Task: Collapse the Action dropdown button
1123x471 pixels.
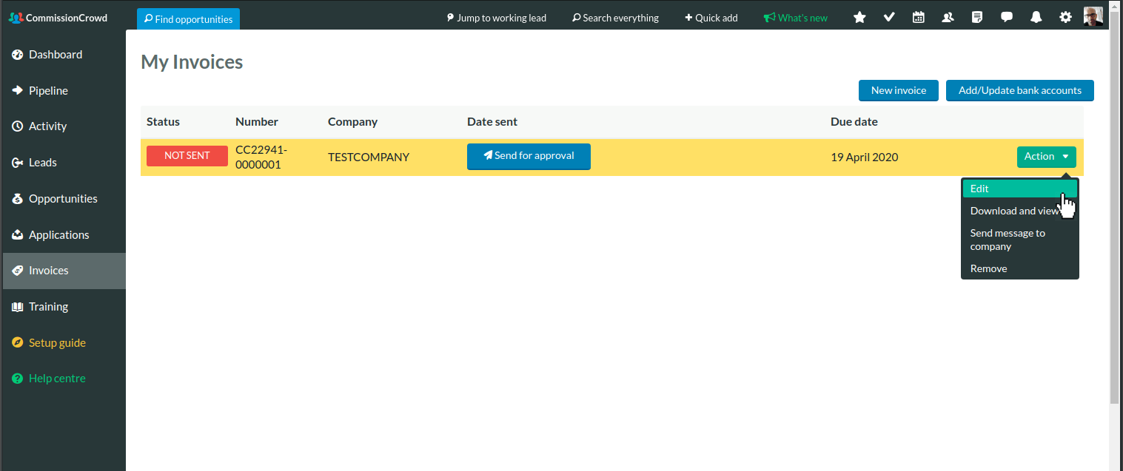Action: (x=1046, y=157)
